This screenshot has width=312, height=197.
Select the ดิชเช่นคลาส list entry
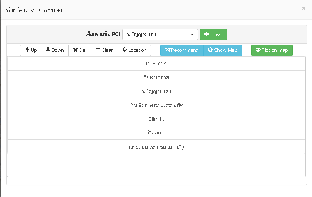(156, 77)
